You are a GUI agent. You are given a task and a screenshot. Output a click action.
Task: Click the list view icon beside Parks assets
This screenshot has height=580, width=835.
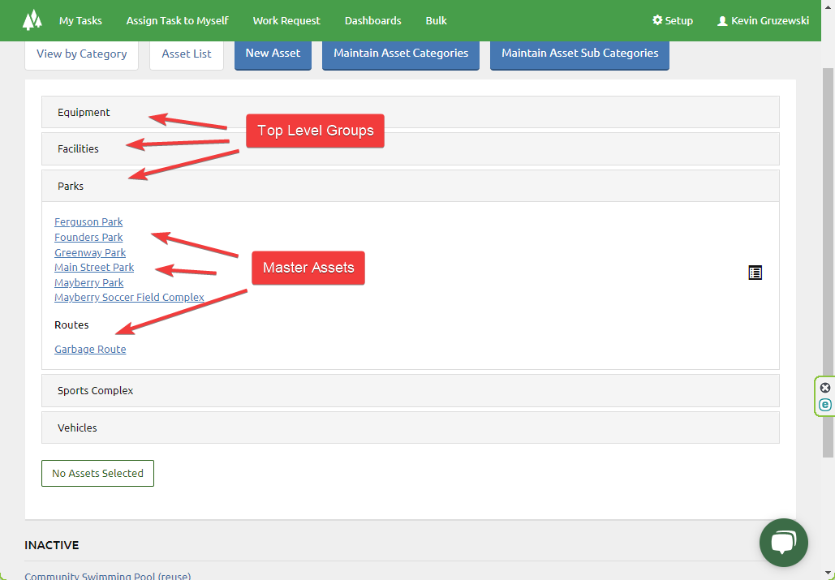pyautogui.click(x=755, y=273)
